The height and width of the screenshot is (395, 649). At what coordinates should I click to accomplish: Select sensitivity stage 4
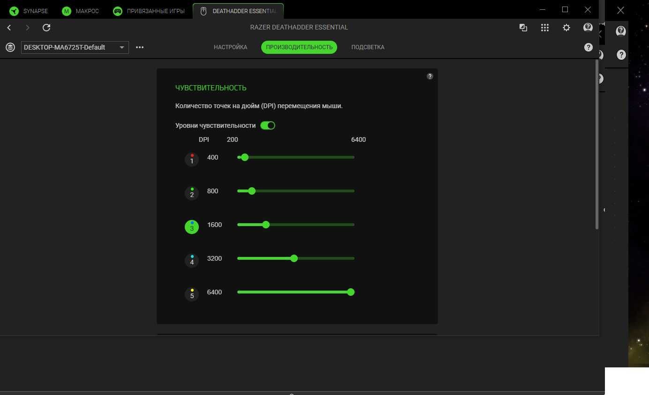pos(192,261)
